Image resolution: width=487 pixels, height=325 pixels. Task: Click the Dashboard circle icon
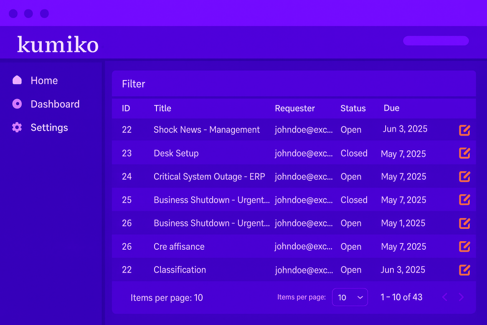click(x=17, y=104)
